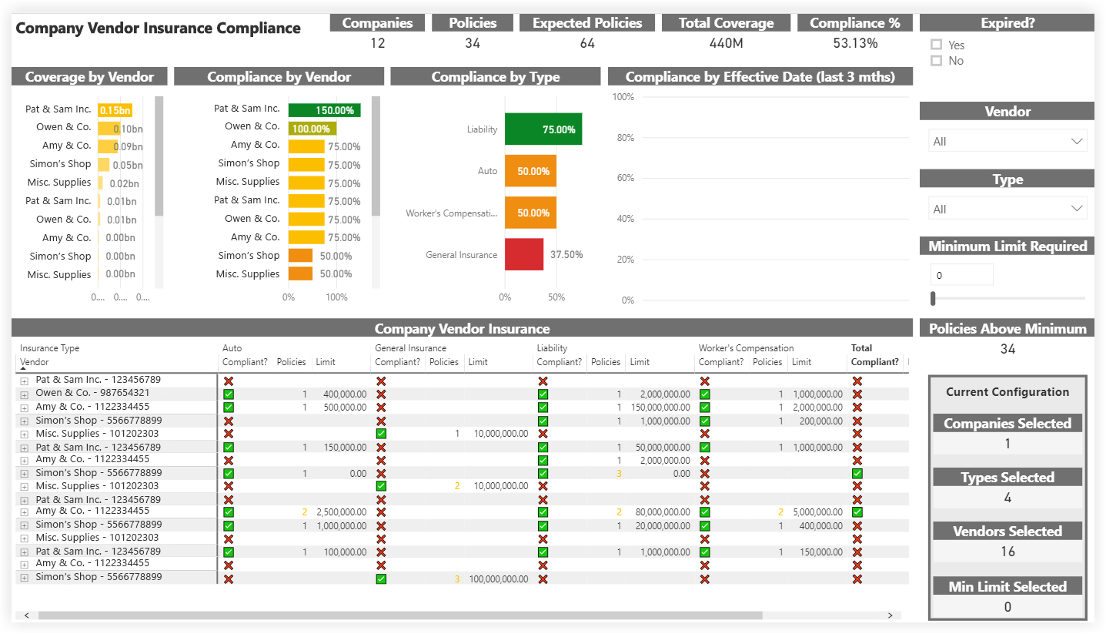Image resolution: width=1106 pixels, height=634 pixels.
Task: Sort by Worker's Compensation Limit column header
Action: coord(801,362)
